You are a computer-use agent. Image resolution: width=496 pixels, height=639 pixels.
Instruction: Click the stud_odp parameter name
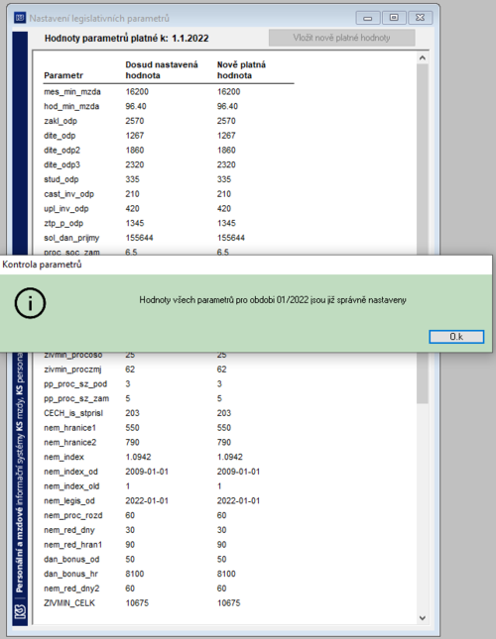[x=62, y=179]
